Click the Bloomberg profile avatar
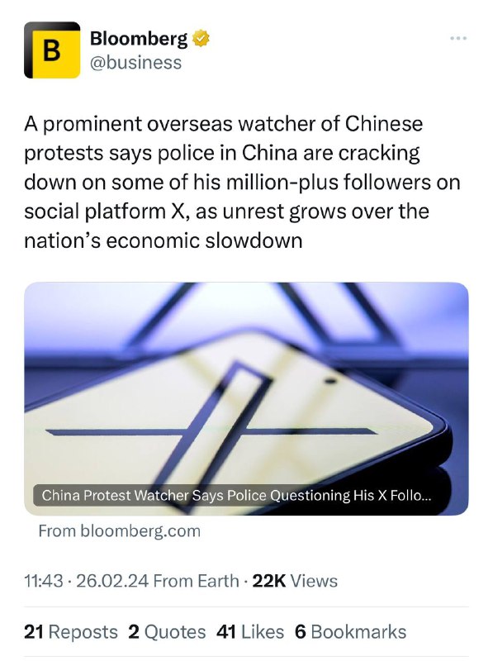The width and height of the screenshot is (493, 661). [x=52, y=50]
